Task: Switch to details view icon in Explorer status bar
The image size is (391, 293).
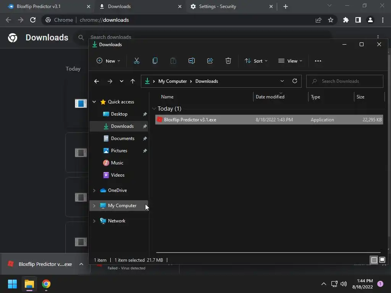Action: (374, 260)
